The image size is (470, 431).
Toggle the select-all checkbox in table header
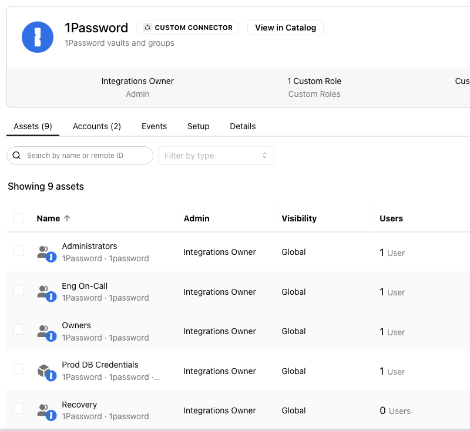pyautogui.click(x=19, y=218)
